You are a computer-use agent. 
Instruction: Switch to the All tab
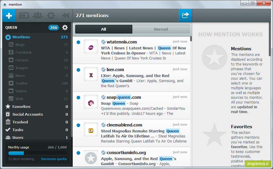click(x=104, y=29)
